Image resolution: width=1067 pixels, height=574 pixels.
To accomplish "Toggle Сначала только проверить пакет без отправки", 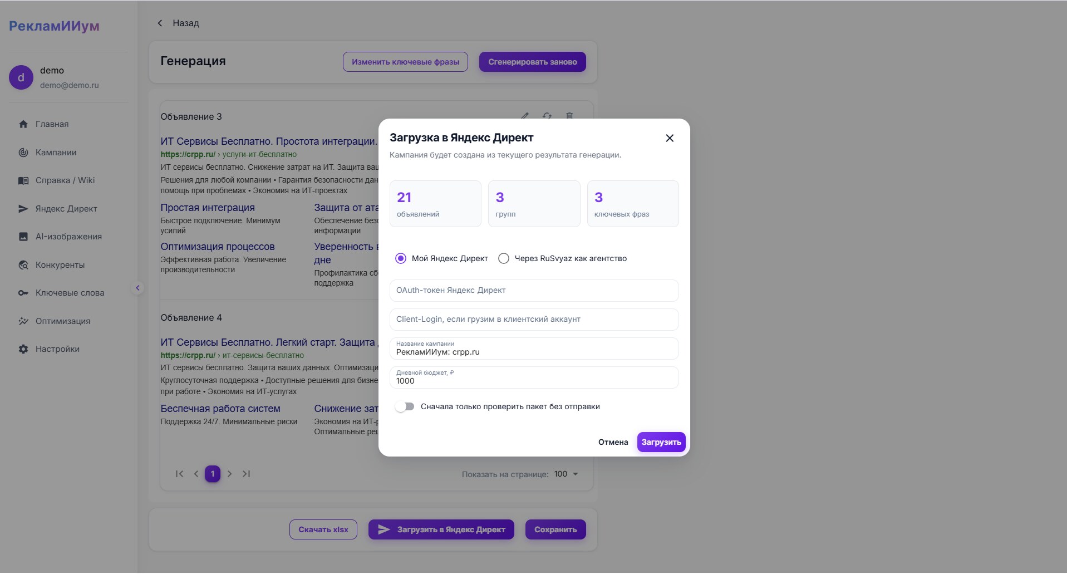I will point(405,406).
